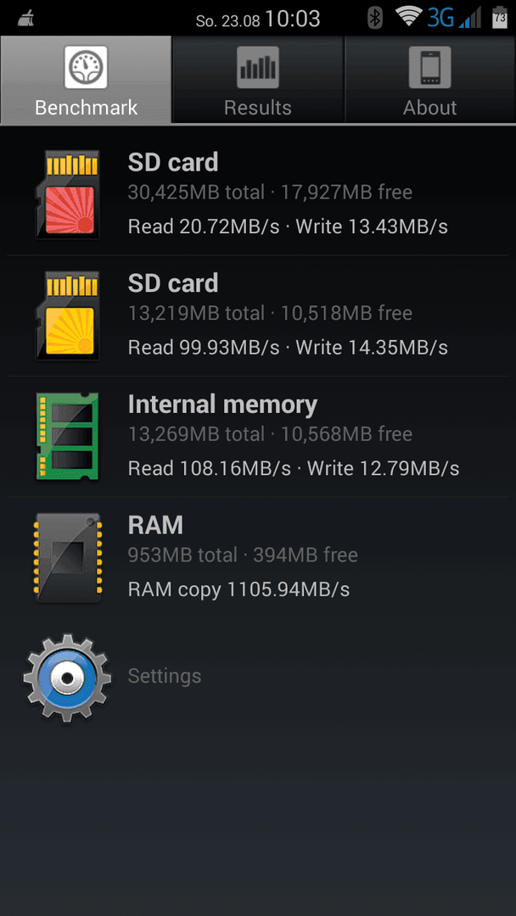This screenshot has height=916, width=516.
Task: Open the blue gear Settings icon
Action: click(x=67, y=679)
